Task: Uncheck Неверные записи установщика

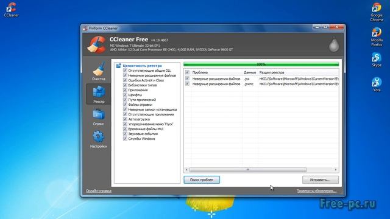Action: [125, 109]
